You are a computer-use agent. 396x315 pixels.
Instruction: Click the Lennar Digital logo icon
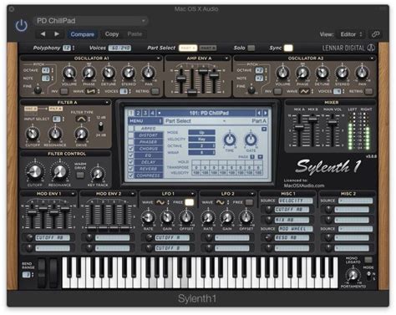371,48
